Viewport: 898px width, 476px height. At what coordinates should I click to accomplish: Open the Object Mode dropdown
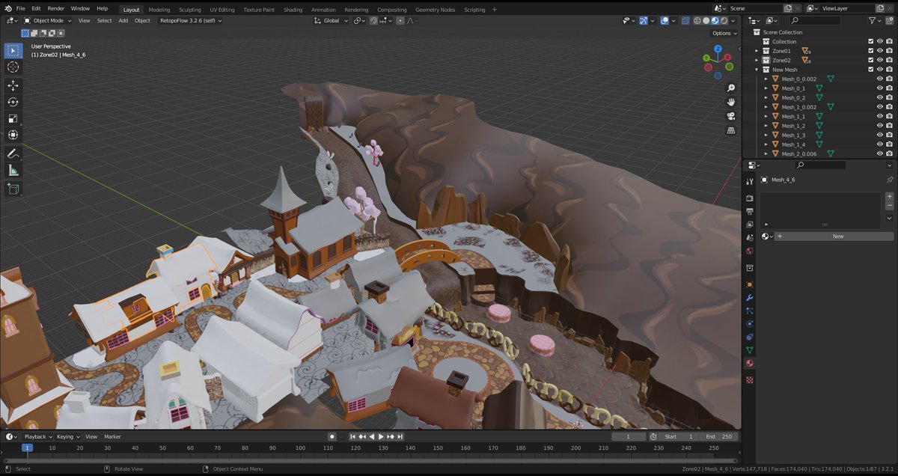(x=48, y=20)
